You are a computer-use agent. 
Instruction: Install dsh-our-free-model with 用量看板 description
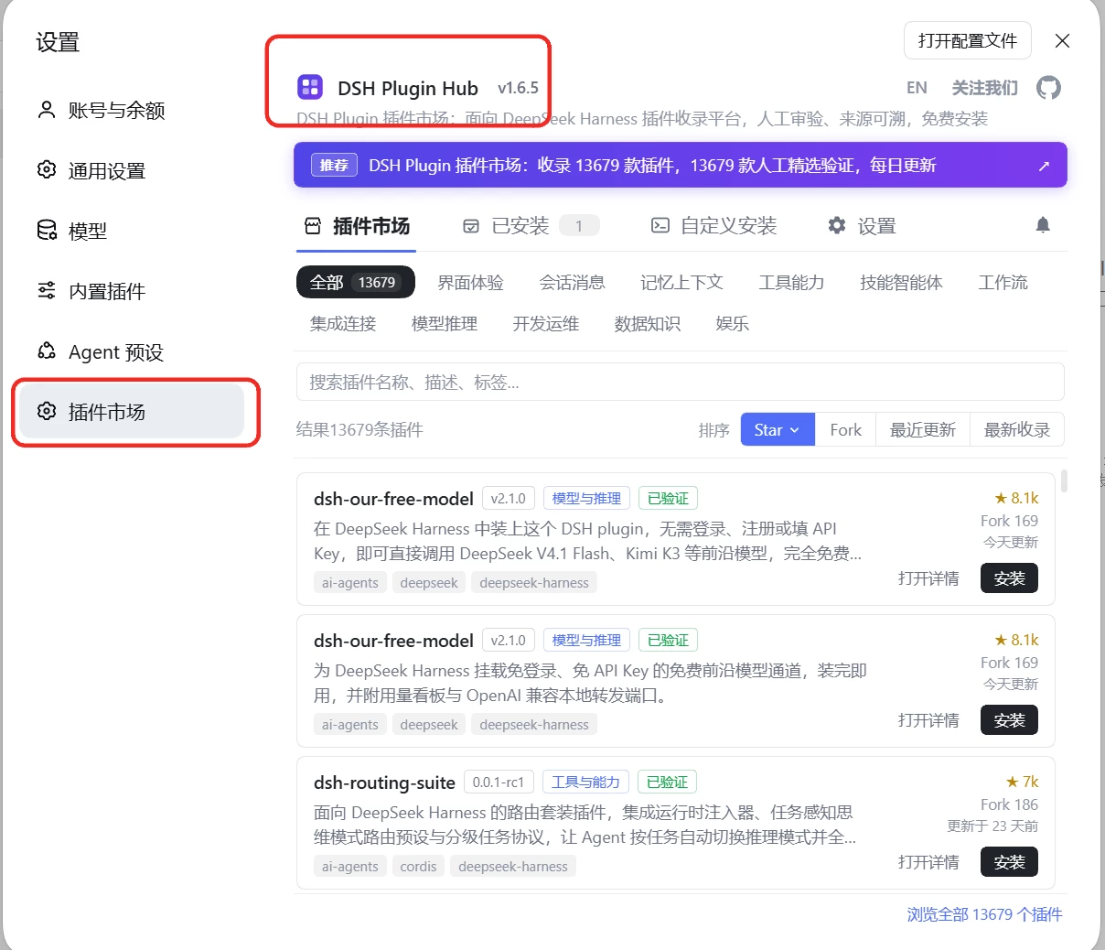point(1009,720)
